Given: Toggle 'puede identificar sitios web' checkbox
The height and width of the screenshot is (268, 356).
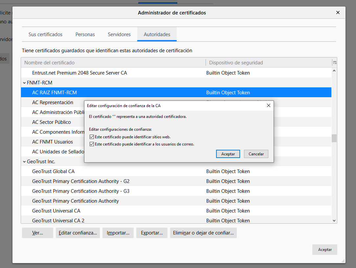Looking at the screenshot, I should point(92,137).
